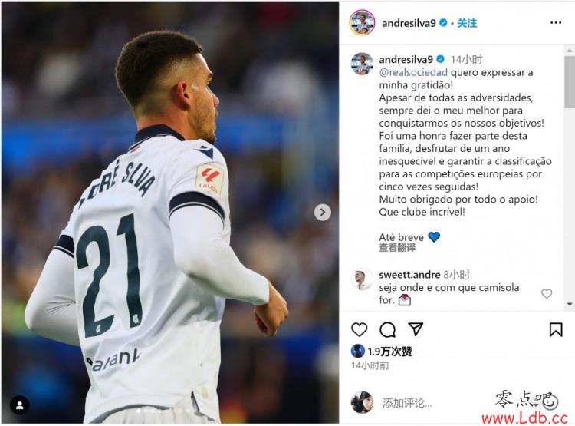Open sweett.andre commenter profile
The image size is (575, 426).
coord(409,274)
